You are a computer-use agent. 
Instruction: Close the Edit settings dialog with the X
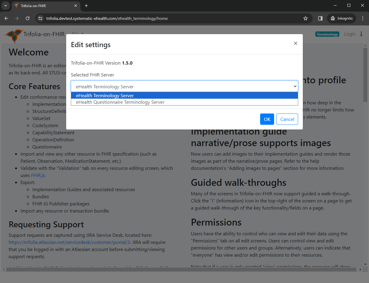click(295, 43)
